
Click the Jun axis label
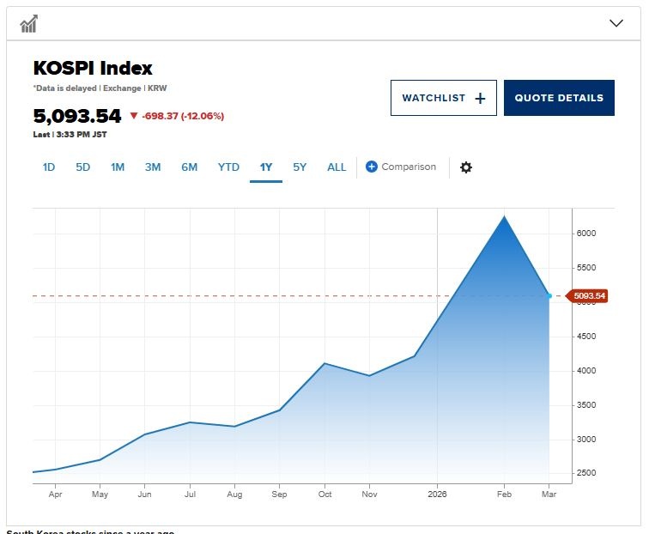click(x=144, y=495)
